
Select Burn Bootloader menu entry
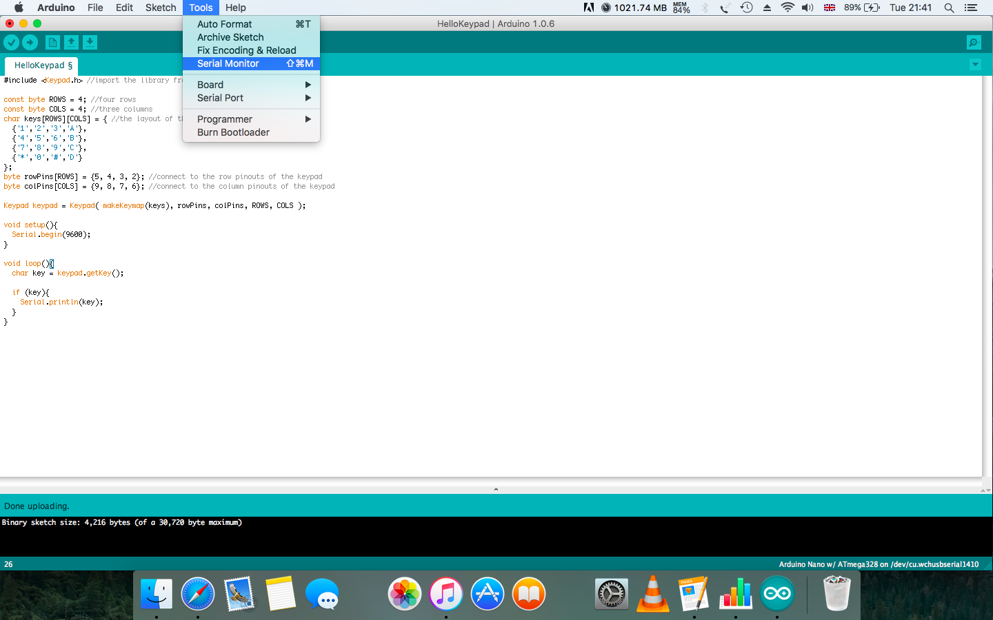coord(251,132)
